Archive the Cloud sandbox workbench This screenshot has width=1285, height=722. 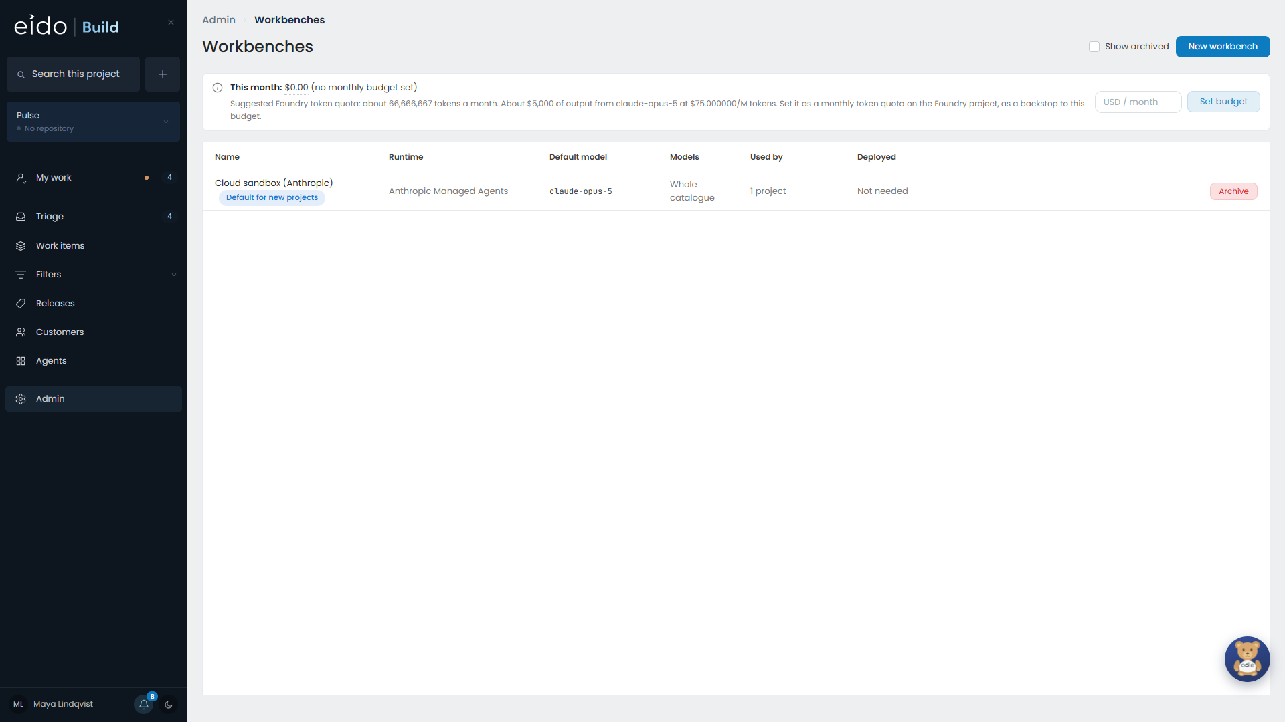[x=1233, y=191]
